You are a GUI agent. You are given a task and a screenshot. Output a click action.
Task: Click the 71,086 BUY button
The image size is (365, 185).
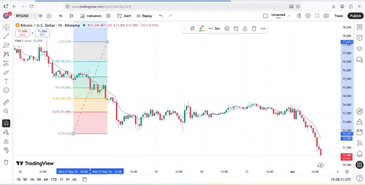point(42,33)
